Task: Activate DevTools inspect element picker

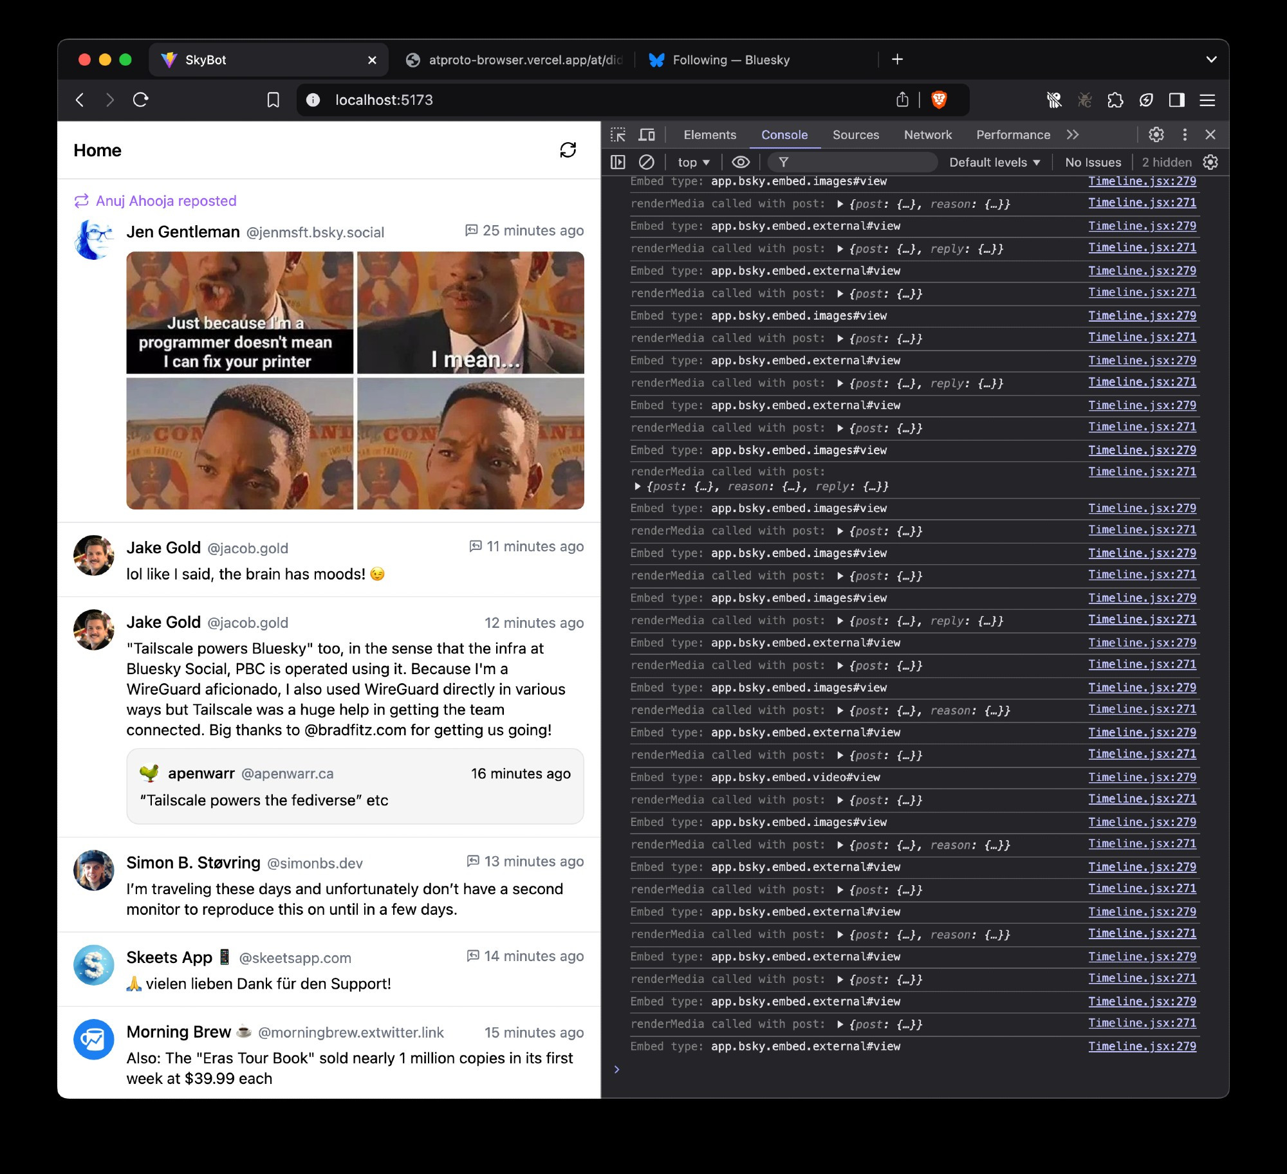Action: 618,134
